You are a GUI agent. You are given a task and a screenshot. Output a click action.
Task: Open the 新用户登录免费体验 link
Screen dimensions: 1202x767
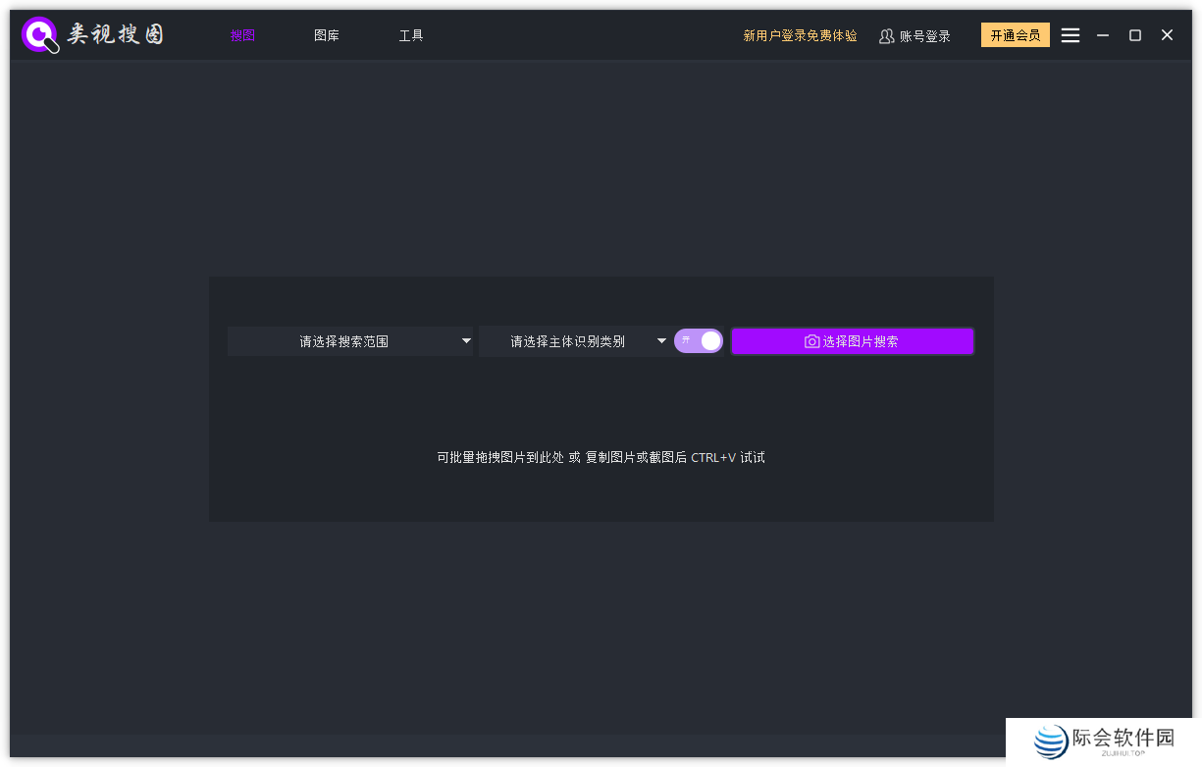[x=801, y=35]
